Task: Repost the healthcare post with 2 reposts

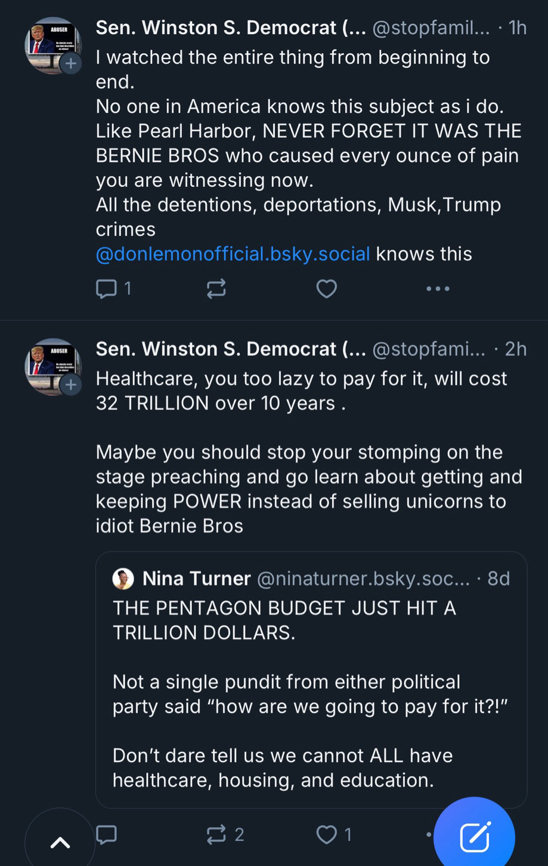Action: point(225,834)
